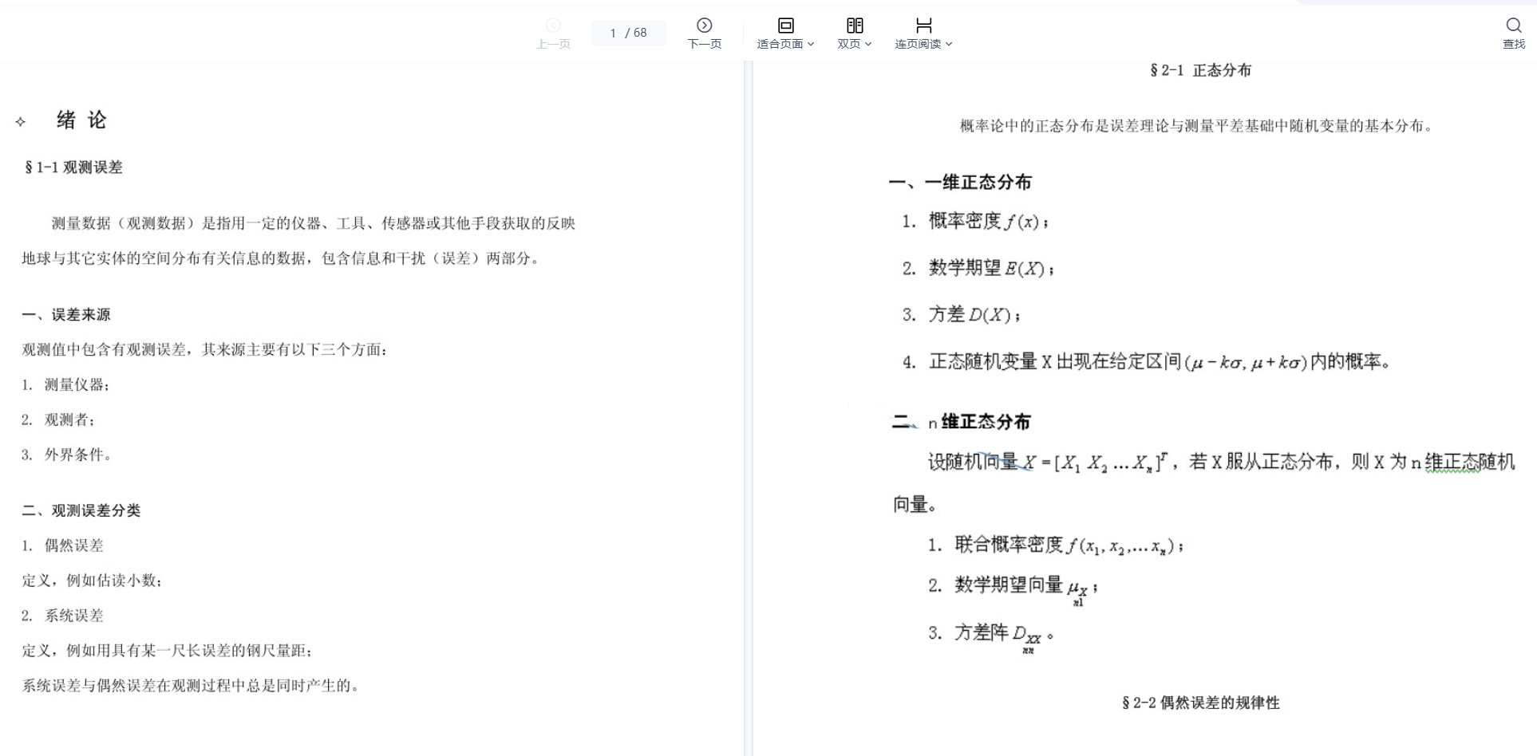Screen dimensions: 1537x756
Task: Click the previous page arrow icon
Action: point(553,26)
